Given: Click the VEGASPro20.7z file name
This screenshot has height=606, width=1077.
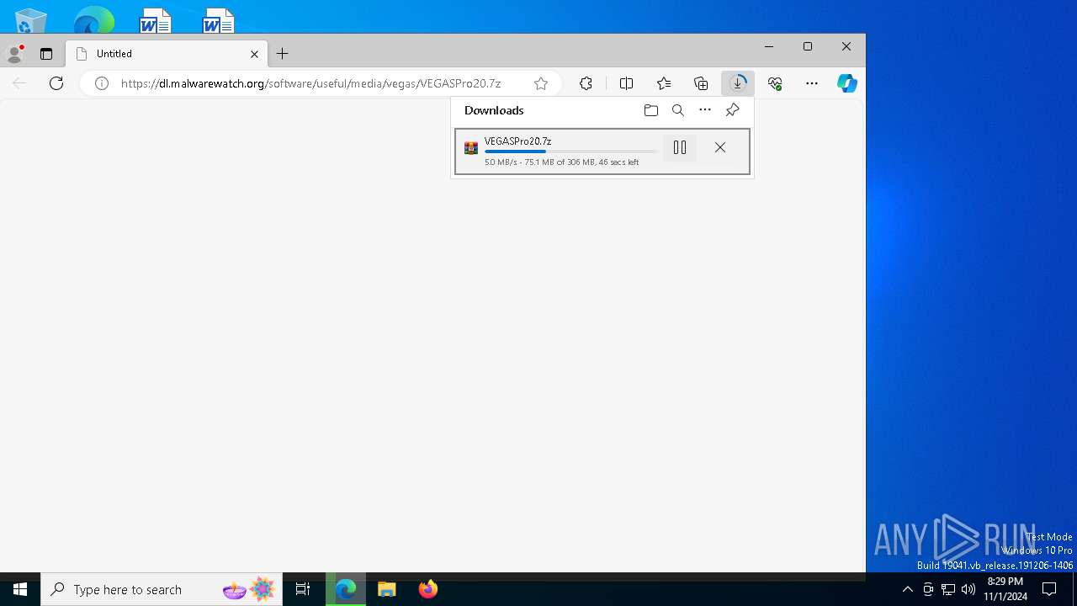Looking at the screenshot, I should pos(518,141).
